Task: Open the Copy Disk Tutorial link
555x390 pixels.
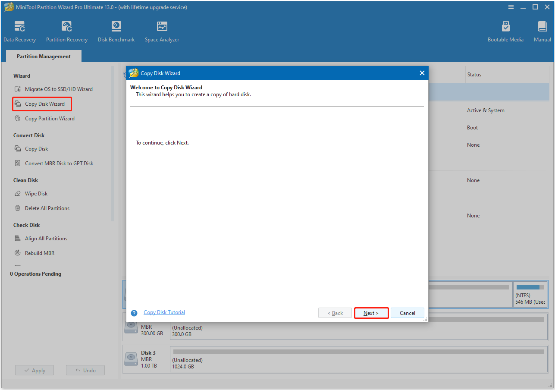Action: 164,312
